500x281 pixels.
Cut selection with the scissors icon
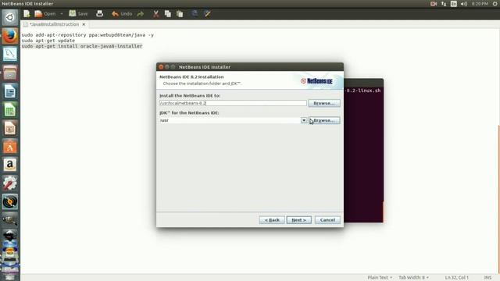156,14
